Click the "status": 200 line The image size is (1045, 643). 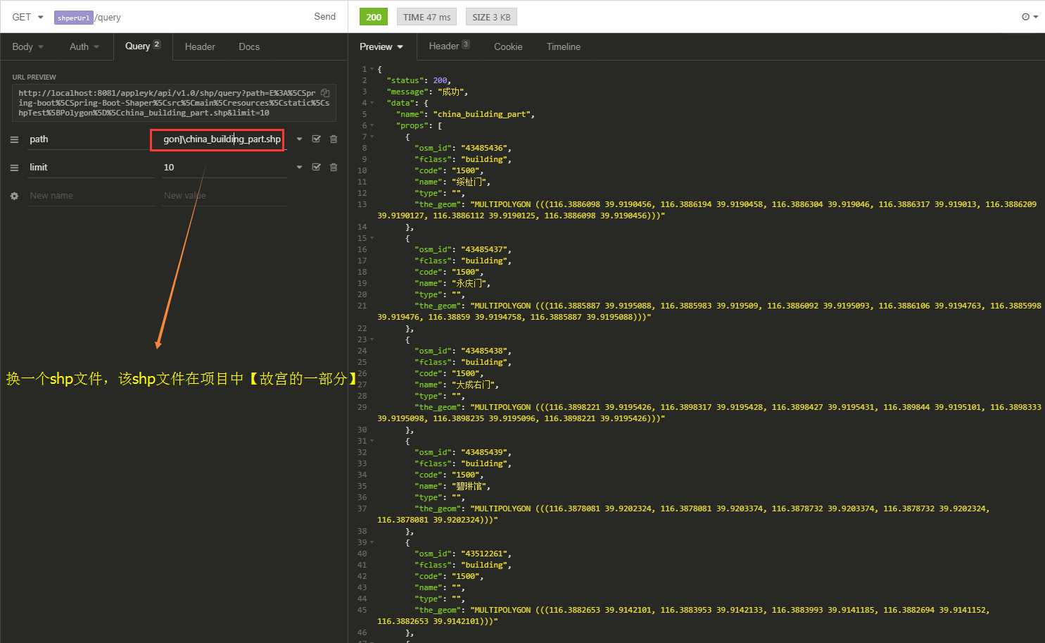point(419,80)
